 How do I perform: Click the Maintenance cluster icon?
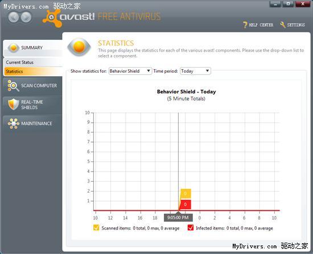point(14,124)
